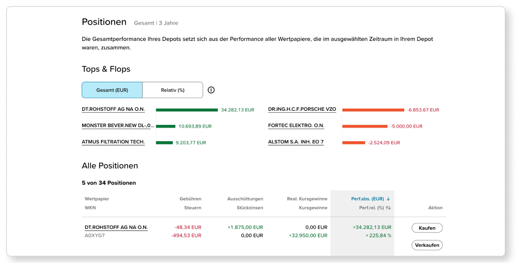The height and width of the screenshot is (263, 518).
Task: Click the green bar for MONSTER BEVER. 10.693,89 EUR
Action: point(165,126)
